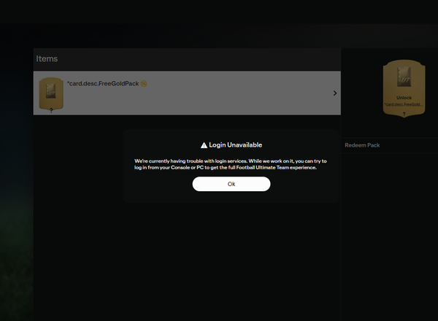Click the dark header bar at the top
438x321 pixels.
[219, 11]
